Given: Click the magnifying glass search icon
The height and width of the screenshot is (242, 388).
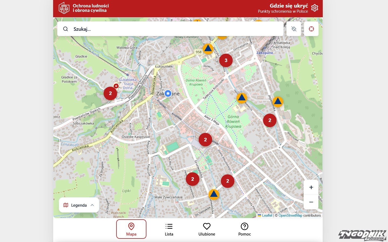Looking at the screenshot, I should [66, 29].
